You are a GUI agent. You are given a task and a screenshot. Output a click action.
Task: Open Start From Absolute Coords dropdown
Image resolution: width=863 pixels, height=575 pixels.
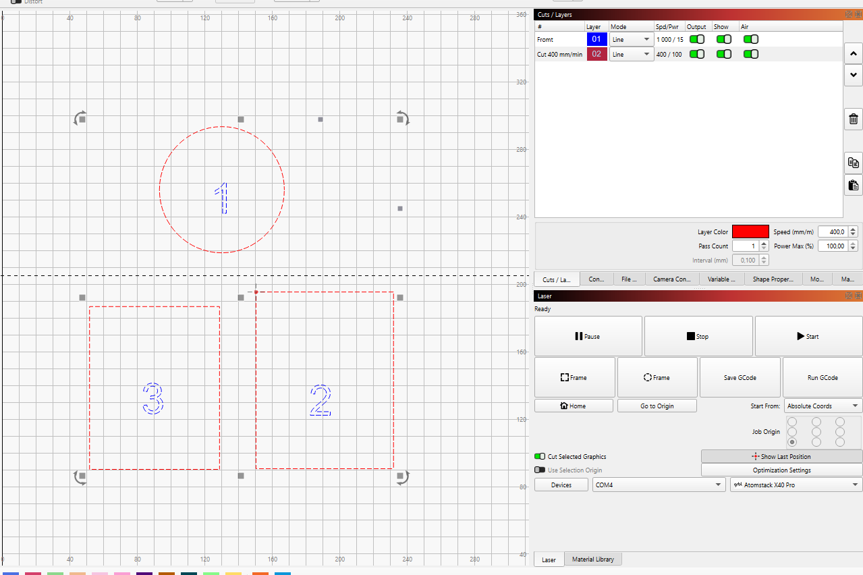(x=823, y=406)
